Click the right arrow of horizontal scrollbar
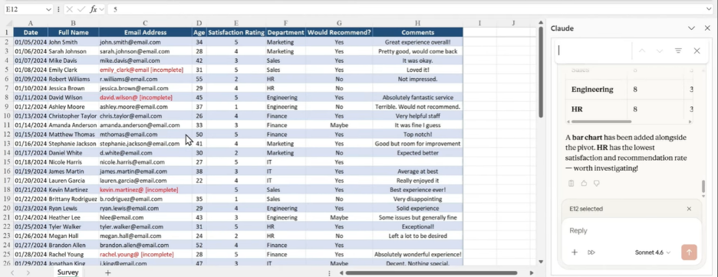The height and width of the screenshot is (277, 718). 531,273
